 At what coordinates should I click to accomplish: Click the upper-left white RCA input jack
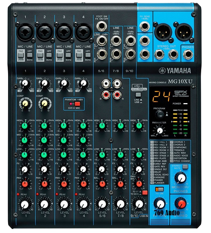106,84
